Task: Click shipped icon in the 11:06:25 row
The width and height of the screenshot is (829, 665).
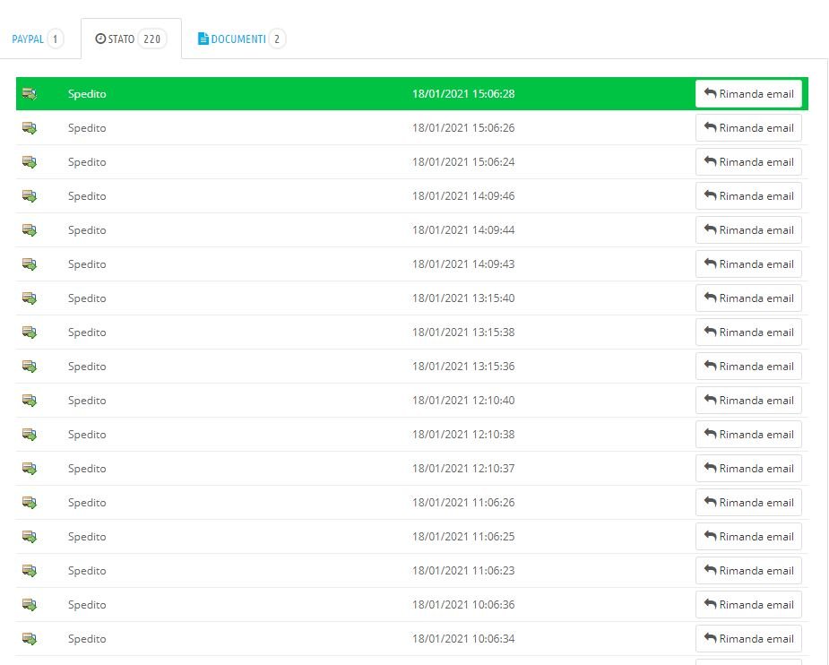Action: click(x=30, y=537)
